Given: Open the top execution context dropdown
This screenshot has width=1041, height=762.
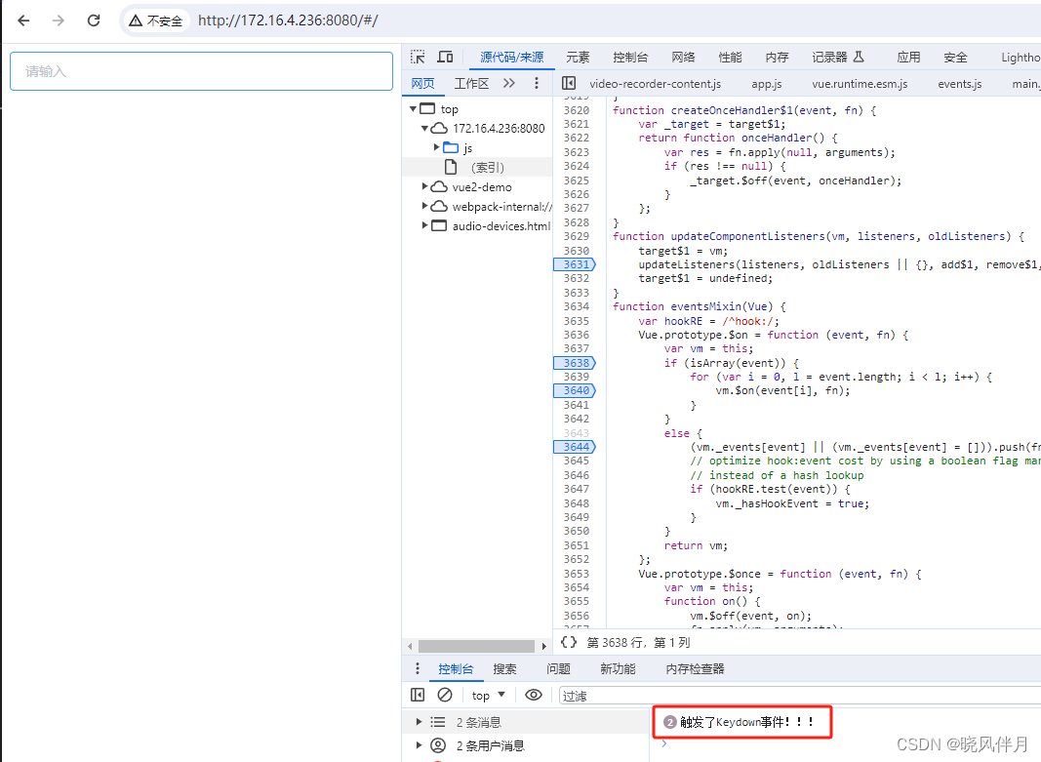Looking at the screenshot, I should click(x=487, y=694).
